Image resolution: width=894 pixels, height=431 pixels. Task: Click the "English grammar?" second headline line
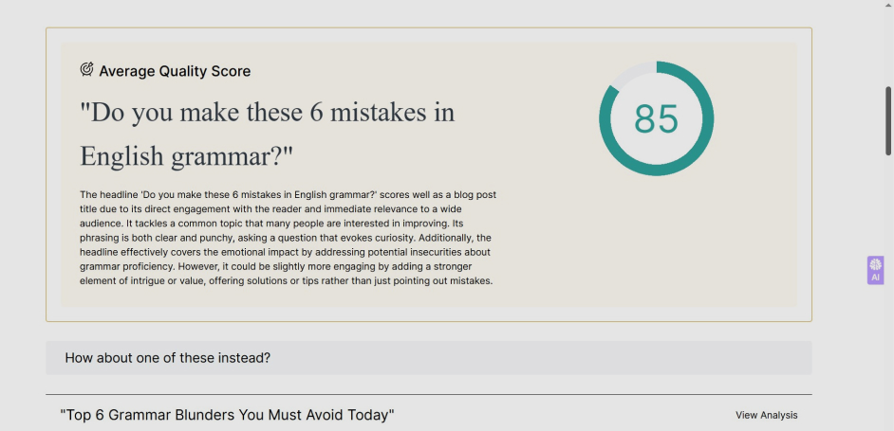(186, 155)
